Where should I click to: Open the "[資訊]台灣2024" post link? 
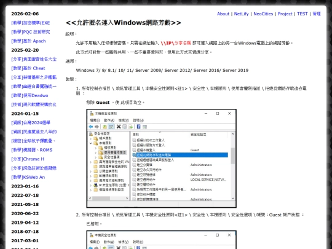click(31, 122)
